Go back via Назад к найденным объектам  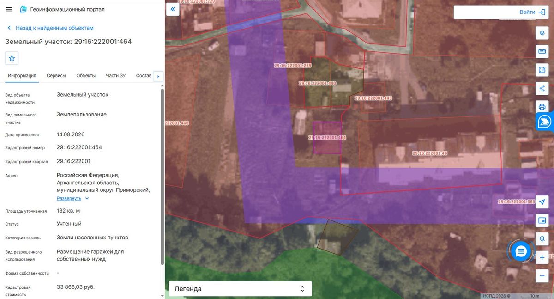[50, 28]
